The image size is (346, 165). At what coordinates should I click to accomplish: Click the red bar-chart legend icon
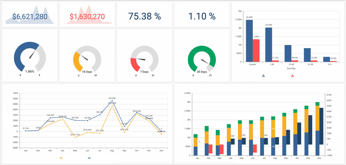click(292, 76)
